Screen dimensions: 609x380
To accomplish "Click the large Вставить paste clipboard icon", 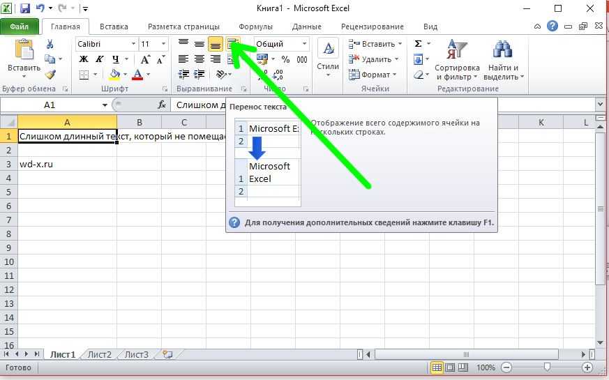I will click(24, 50).
